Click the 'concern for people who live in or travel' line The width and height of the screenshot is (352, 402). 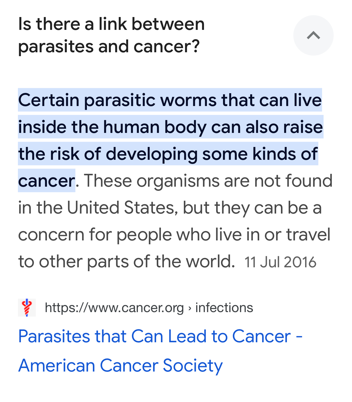(174, 235)
